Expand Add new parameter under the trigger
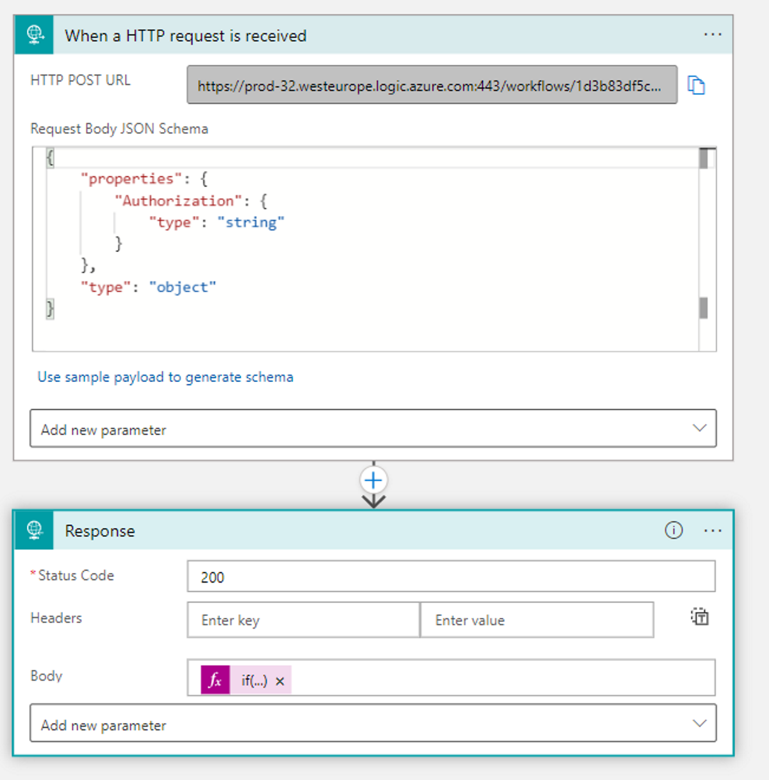The height and width of the screenshot is (780, 769). (x=374, y=428)
